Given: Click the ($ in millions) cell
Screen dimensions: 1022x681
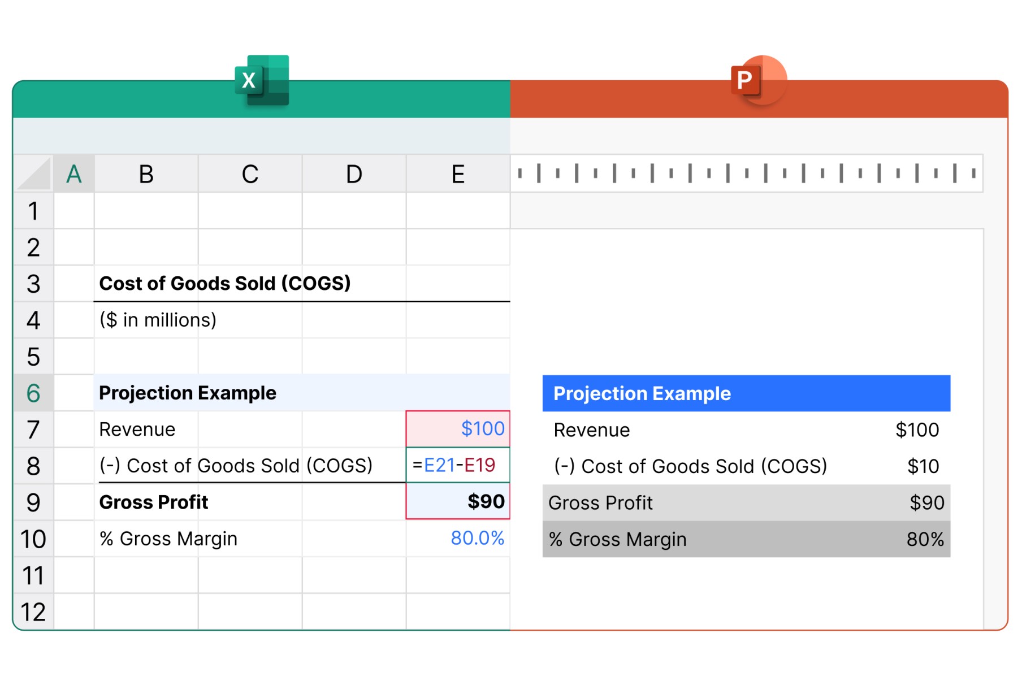Looking at the screenshot, I should click(x=158, y=320).
